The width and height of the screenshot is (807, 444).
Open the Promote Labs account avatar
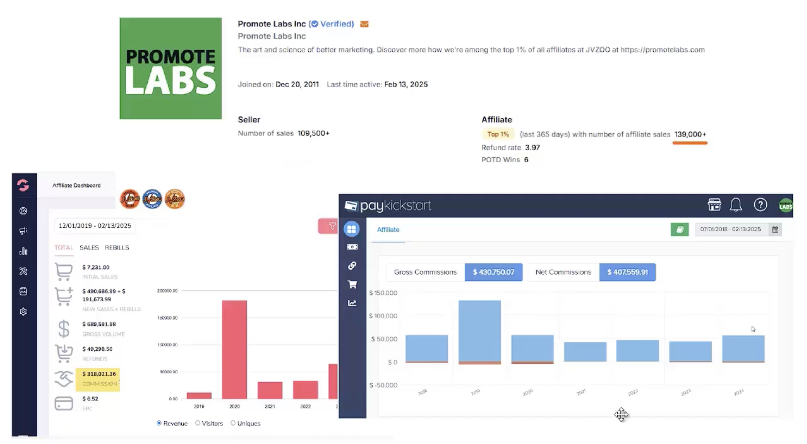point(786,205)
